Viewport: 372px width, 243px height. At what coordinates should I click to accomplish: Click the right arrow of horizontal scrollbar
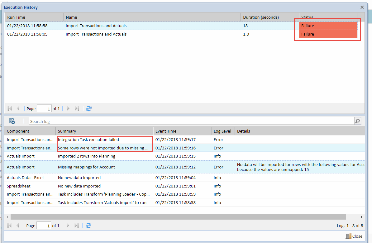click(x=361, y=217)
